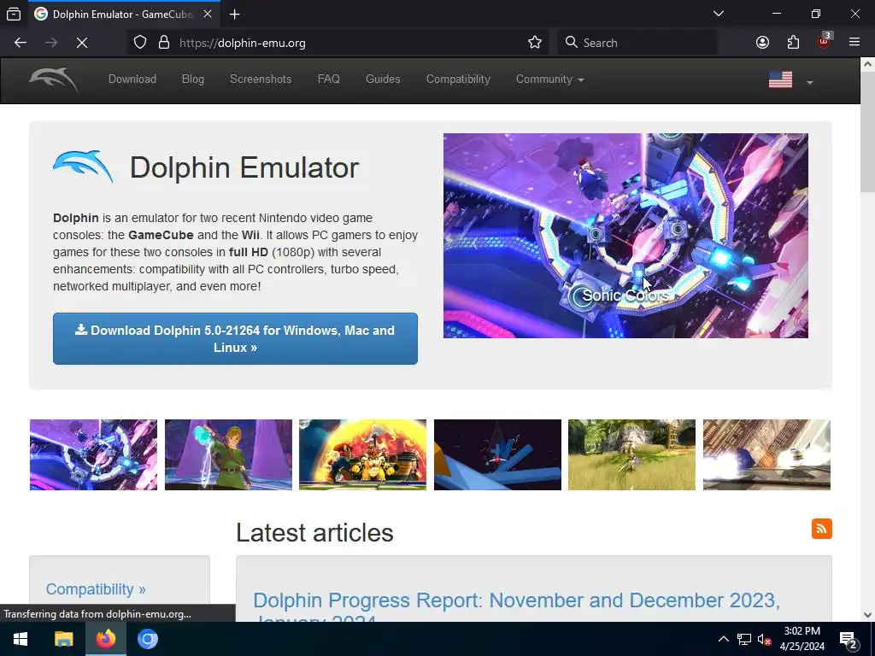The width and height of the screenshot is (875, 656).
Task: Open the FAQ page
Action: coord(329,79)
